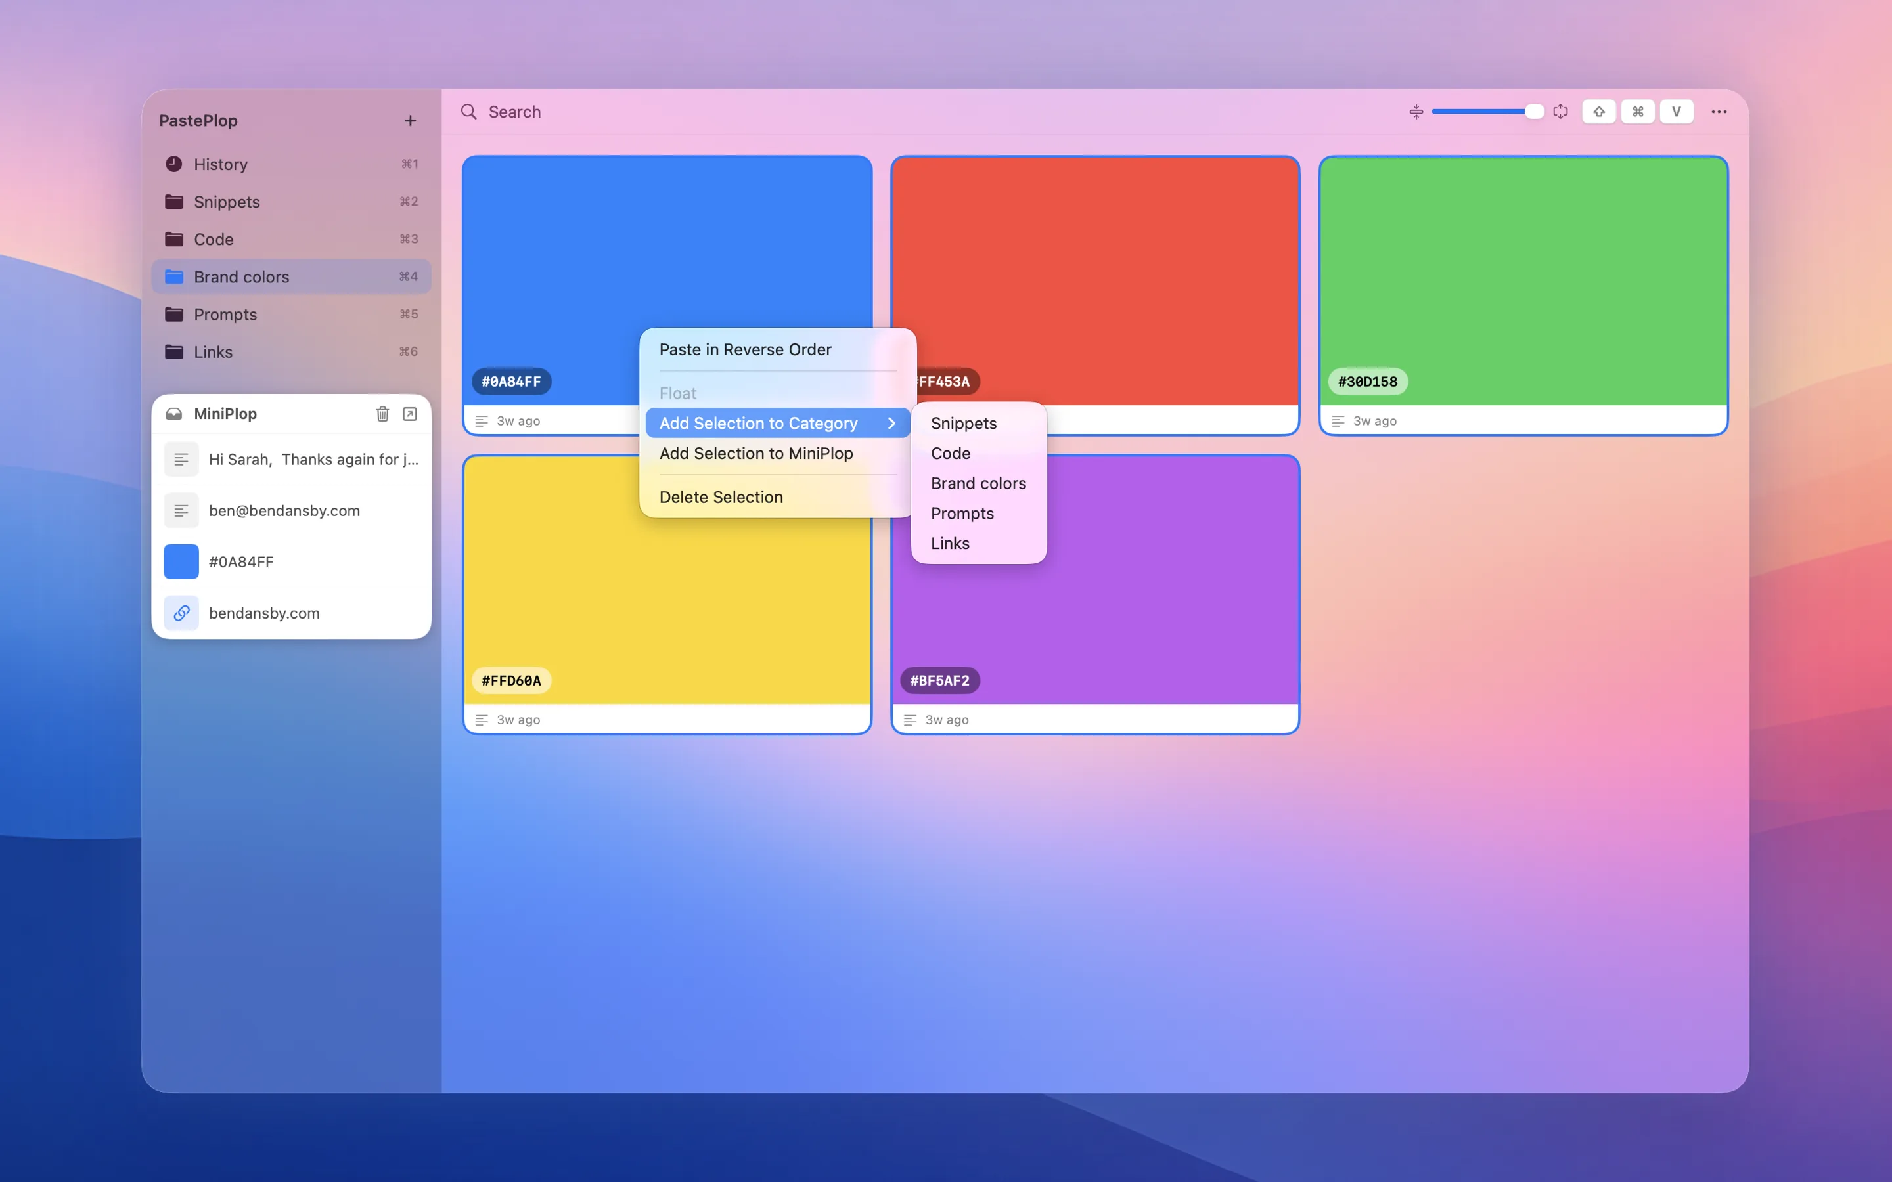Click the Shift key shortcut button
Screen dimensions: 1892x1182
[1599, 112]
